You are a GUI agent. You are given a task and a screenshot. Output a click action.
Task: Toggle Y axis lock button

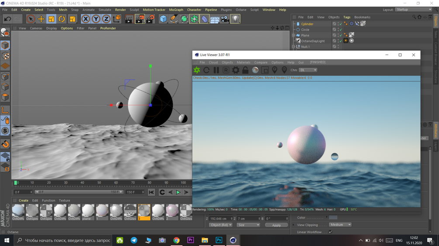(x=96, y=19)
